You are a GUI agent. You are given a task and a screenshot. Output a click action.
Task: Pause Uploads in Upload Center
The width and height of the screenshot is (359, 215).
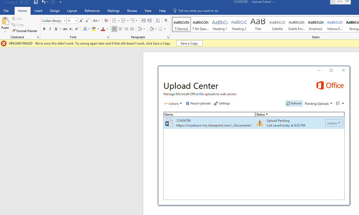click(198, 104)
